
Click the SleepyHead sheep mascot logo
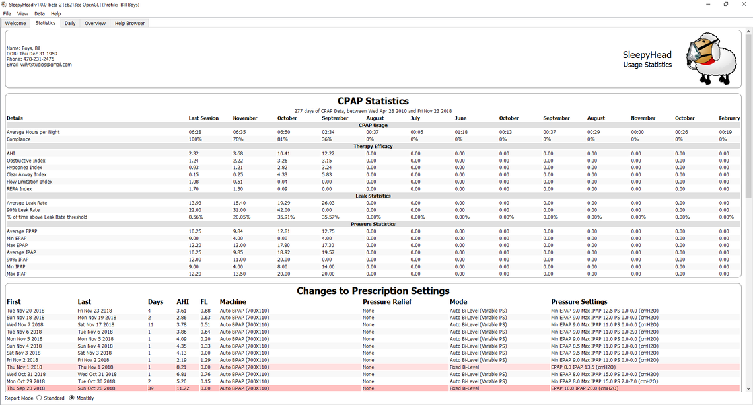click(x=711, y=59)
